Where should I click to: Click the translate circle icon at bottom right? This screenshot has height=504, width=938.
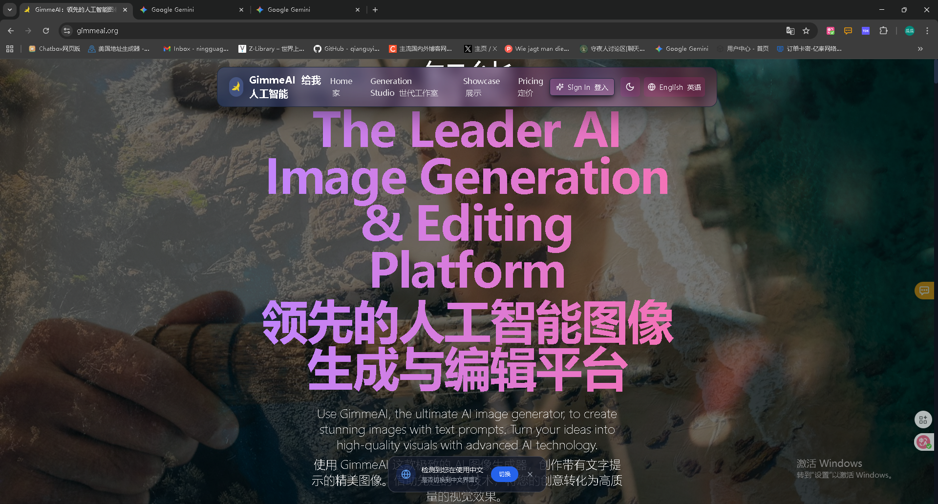point(923,442)
